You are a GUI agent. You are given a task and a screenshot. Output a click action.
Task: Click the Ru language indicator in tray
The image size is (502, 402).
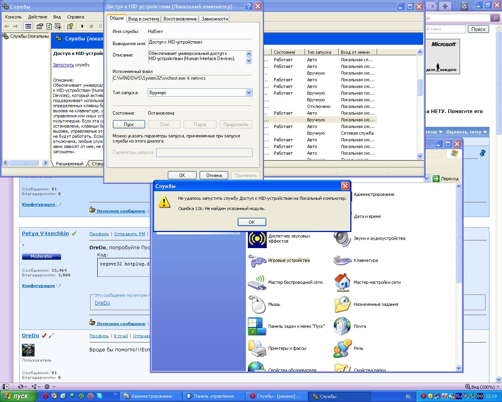tap(458, 396)
